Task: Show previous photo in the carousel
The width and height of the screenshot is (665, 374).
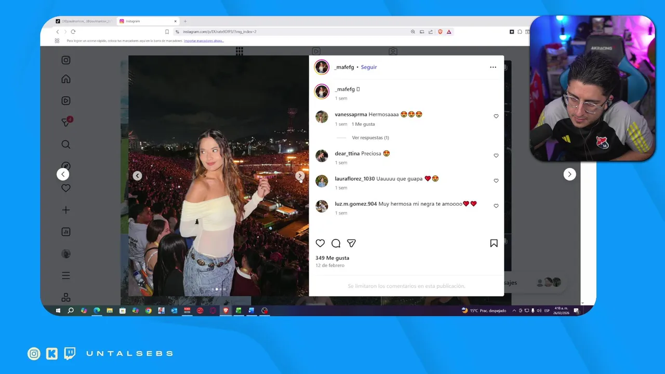Action: pos(137,176)
